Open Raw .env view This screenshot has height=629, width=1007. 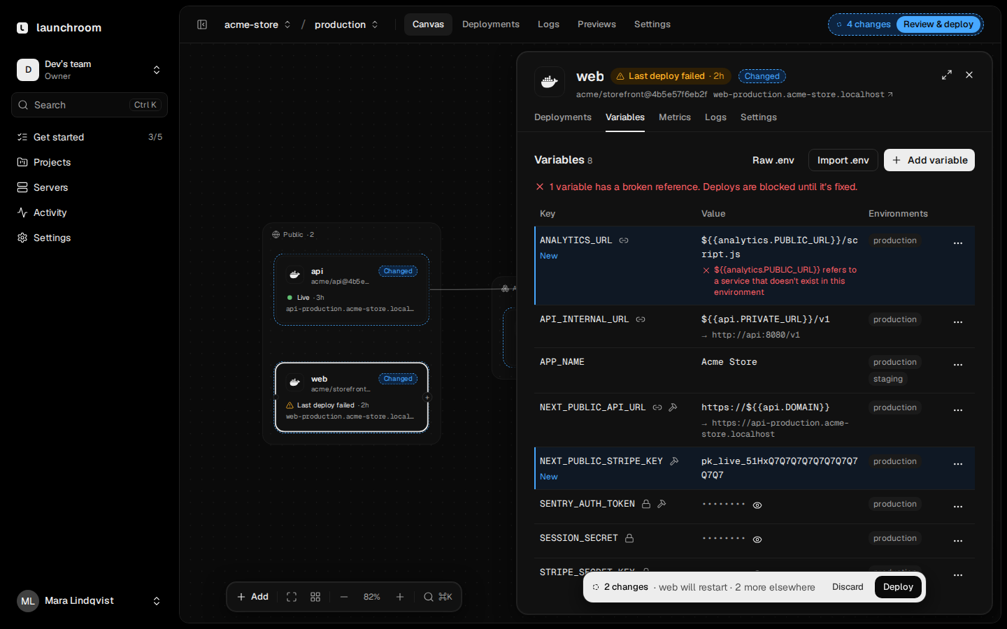point(773,160)
